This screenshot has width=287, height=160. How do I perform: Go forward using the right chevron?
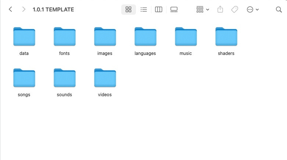(24, 10)
